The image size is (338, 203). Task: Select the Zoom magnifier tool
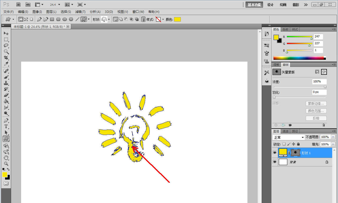[6, 164]
